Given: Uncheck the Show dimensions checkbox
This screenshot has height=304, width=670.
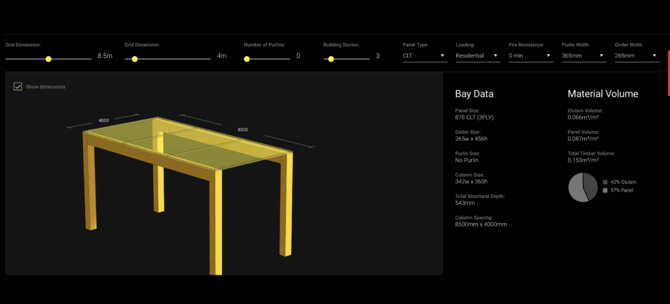Looking at the screenshot, I should pyautogui.click(x=18, y=86).
